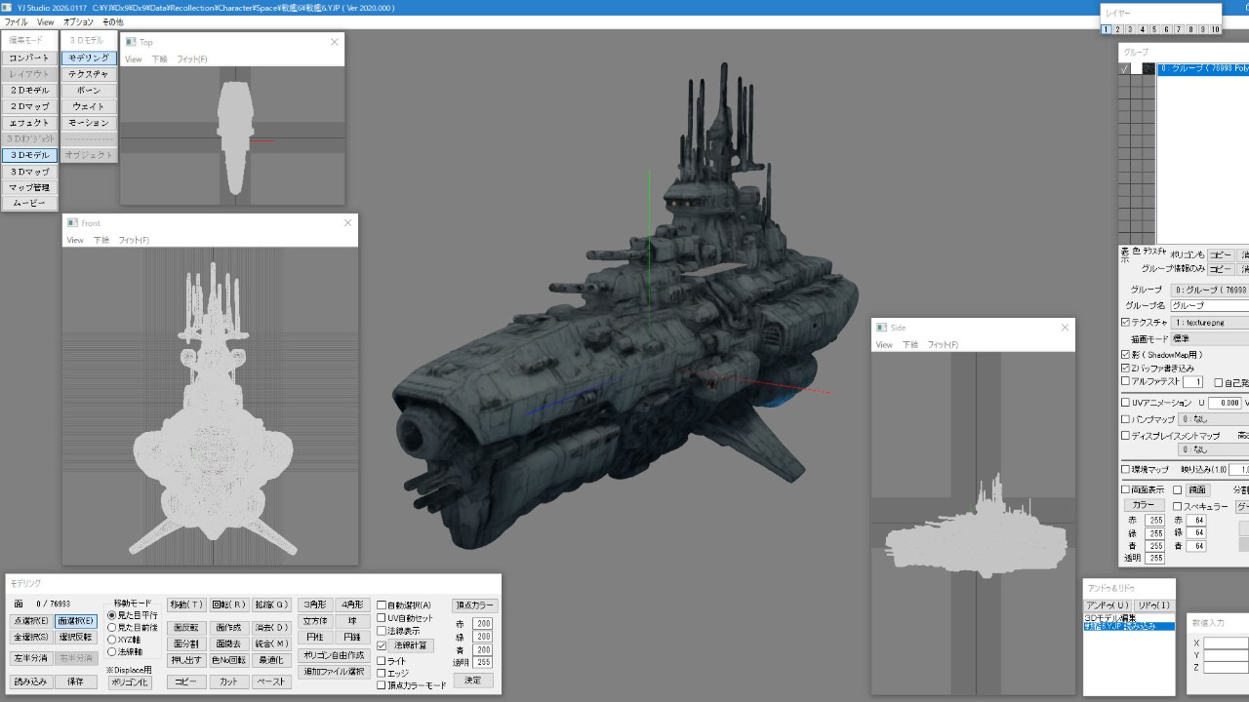Select layer 10 in the レイヤー panel

(1215, 29)
